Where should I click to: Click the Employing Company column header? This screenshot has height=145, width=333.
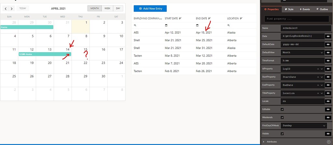[x=148, y=18]
